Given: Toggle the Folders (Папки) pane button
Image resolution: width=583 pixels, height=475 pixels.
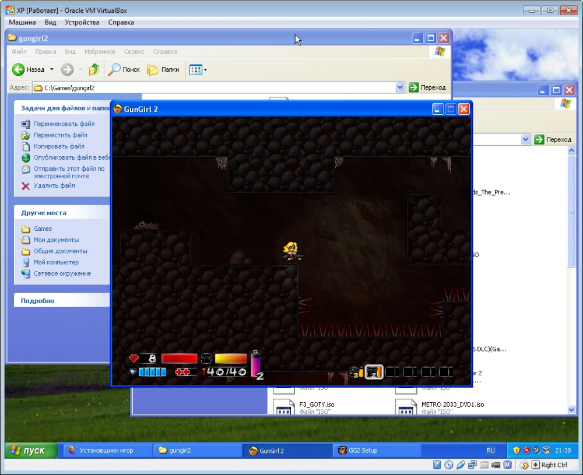Looking at the screenshot, I should [163, 69].
